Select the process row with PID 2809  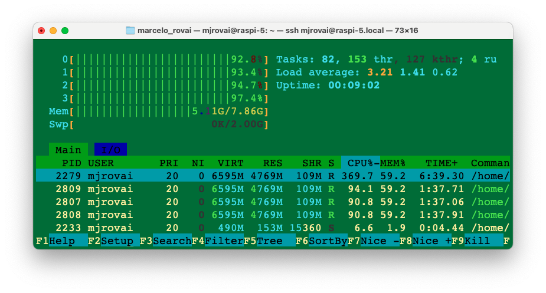pos(272,189)
